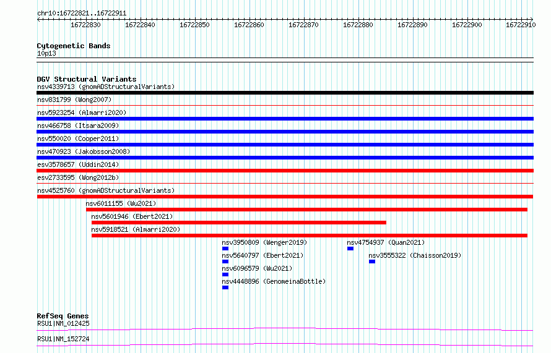Click the nsv4339713 gnomAD variant label
Screen dimensions: 551x353
pos(106,87)
